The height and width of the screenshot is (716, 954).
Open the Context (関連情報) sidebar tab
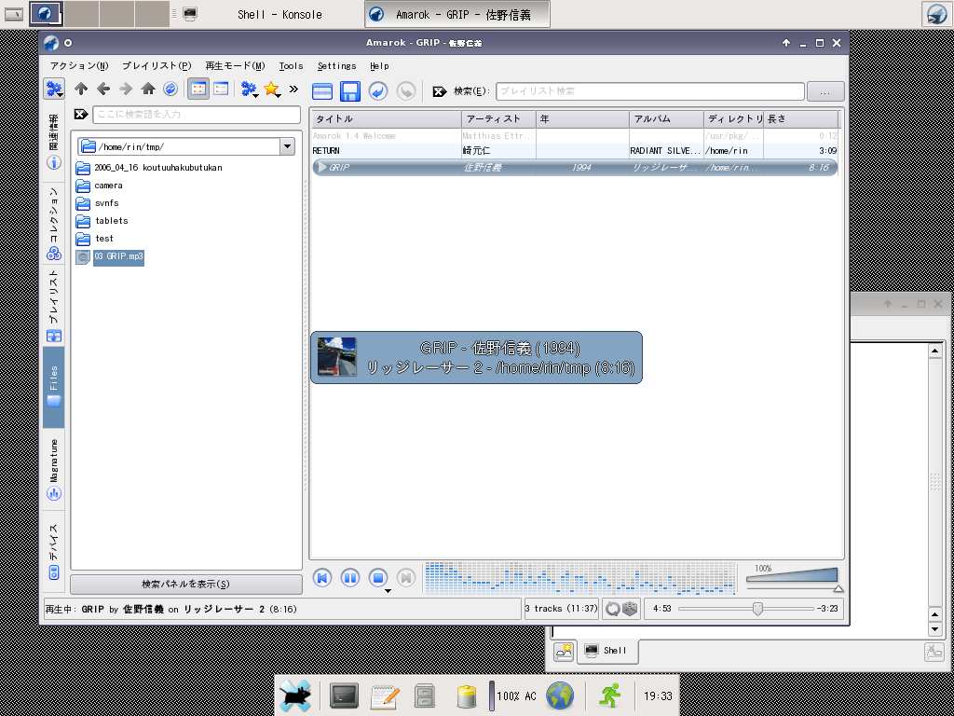(54, 142)
